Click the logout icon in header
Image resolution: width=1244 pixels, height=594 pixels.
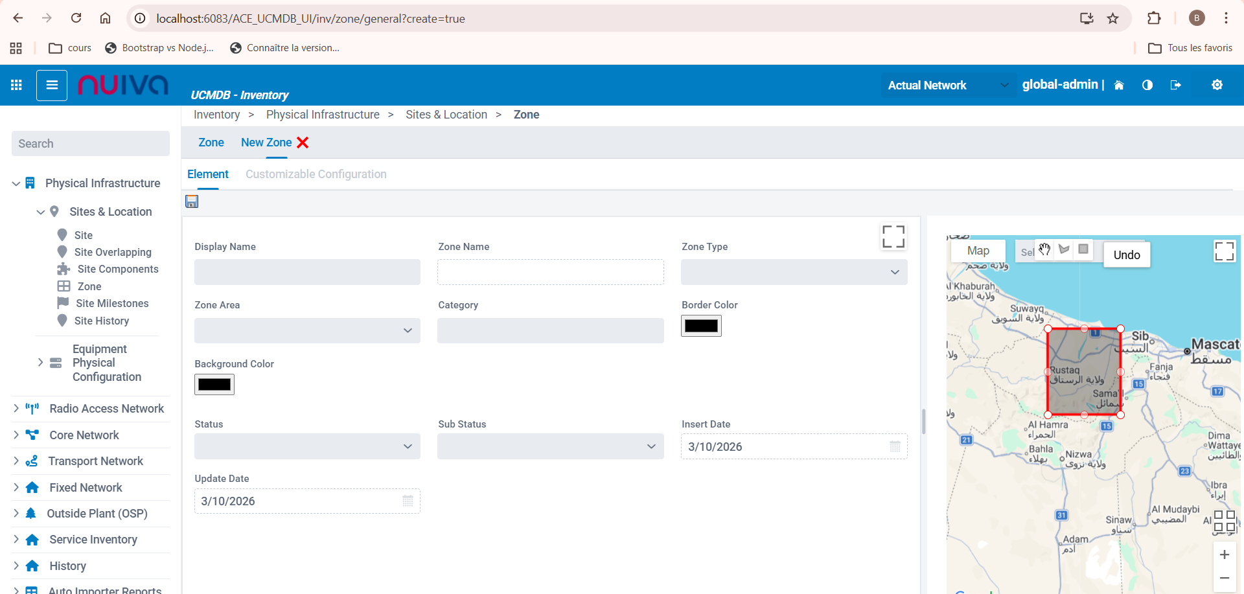[x=1175, y=86]
